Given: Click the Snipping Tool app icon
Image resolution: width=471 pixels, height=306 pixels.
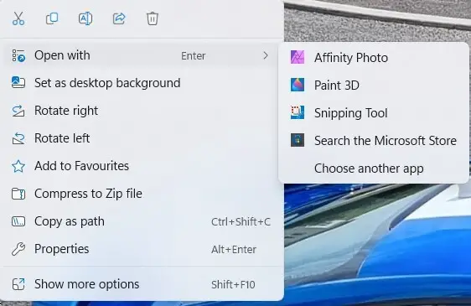Looking at the screenshot, I should coord(298,112).
